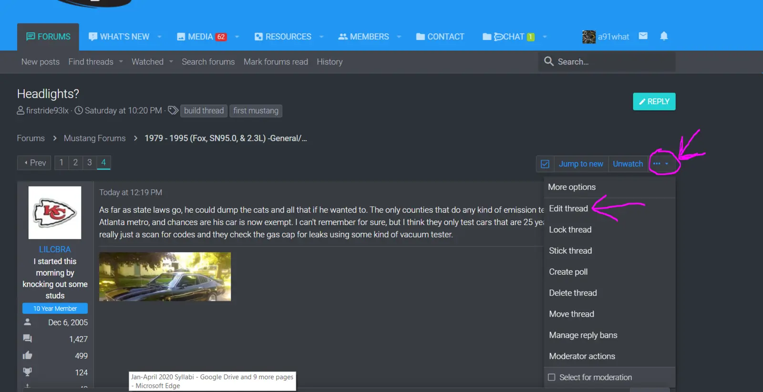Expand the Find threads dropdown arrow
Image resolution: width=763 pixels, height=392 pixels.
121,62
